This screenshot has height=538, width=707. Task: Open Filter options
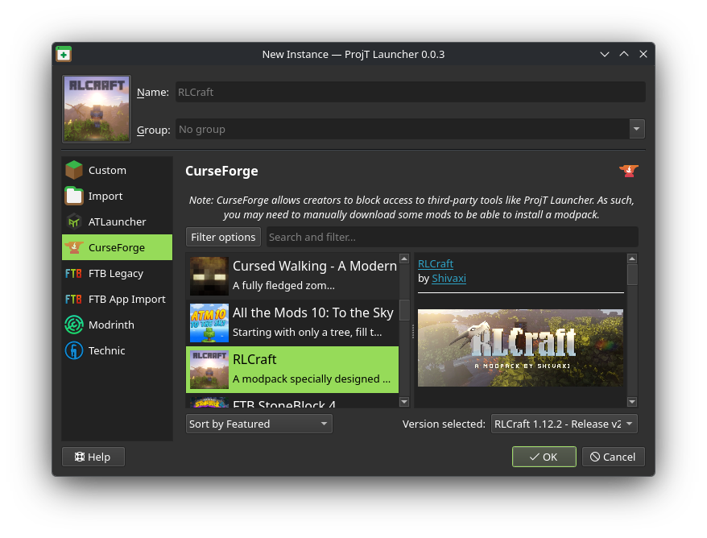pyautogui.click(x=223, y=237)
